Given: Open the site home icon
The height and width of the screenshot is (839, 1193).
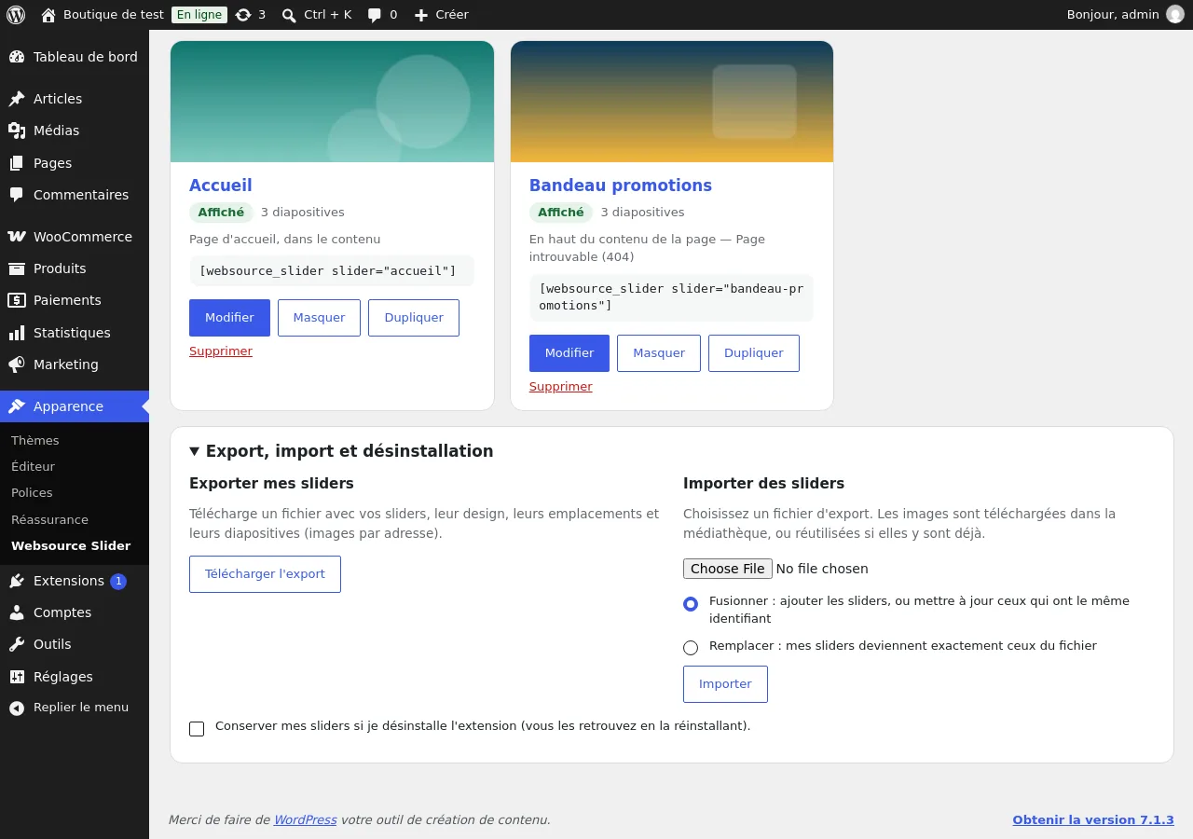Looking at the screenshot, I should (48, 15).
